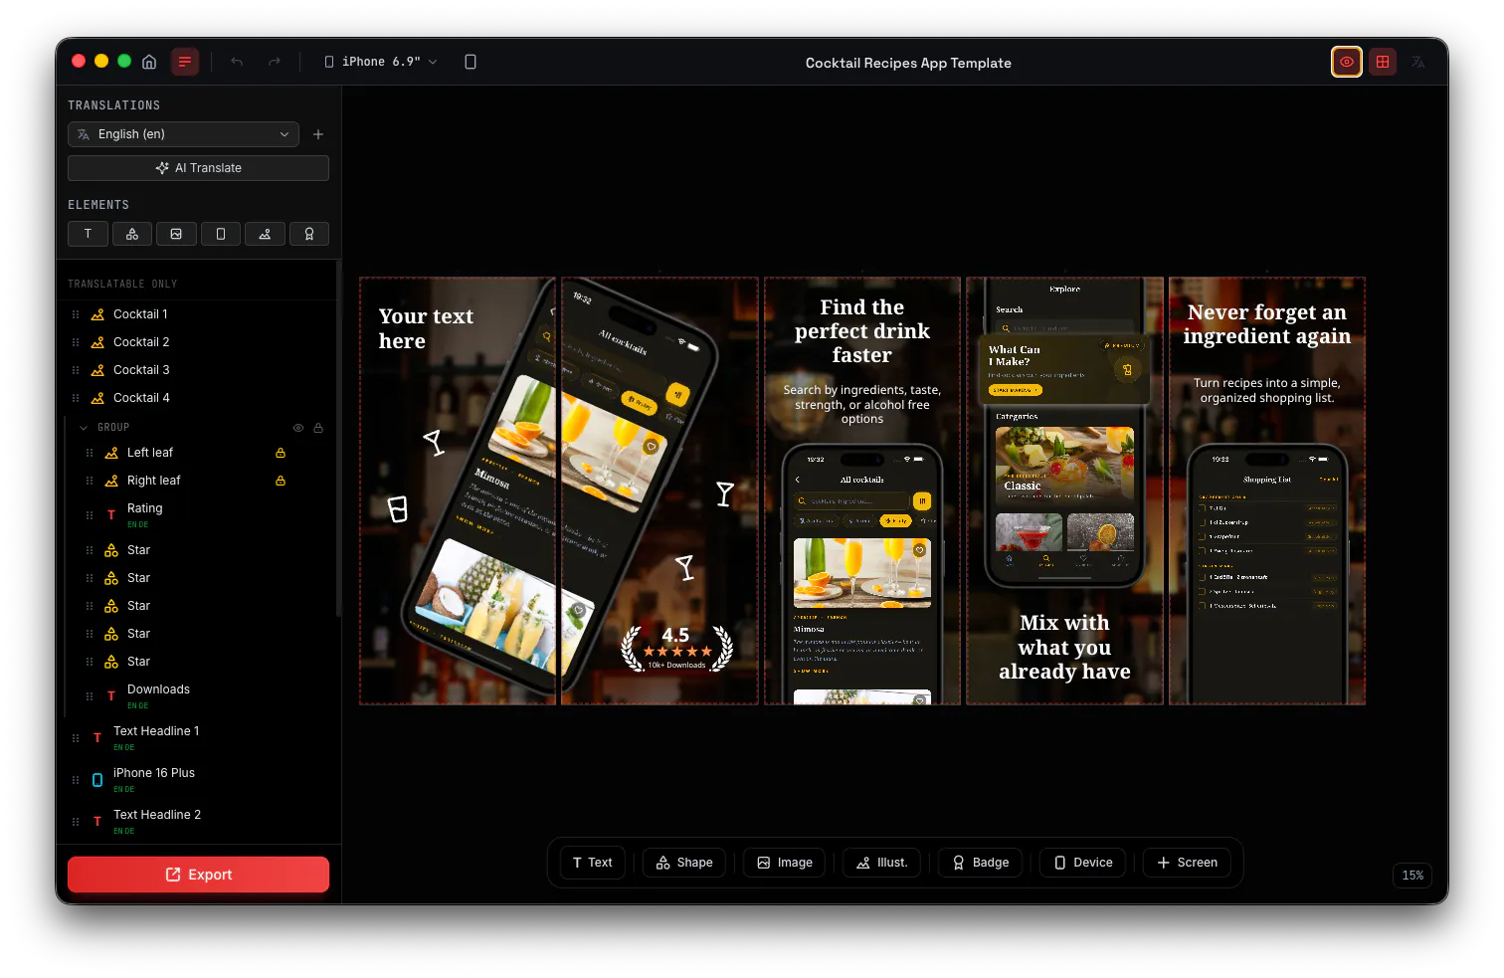Unlock the Right leaf layer lock

pos(281,481)
